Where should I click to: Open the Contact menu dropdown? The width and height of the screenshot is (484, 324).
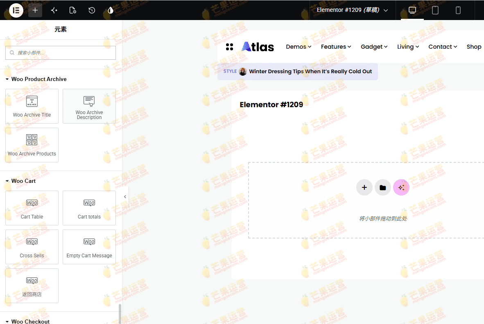tap(443, 47)
